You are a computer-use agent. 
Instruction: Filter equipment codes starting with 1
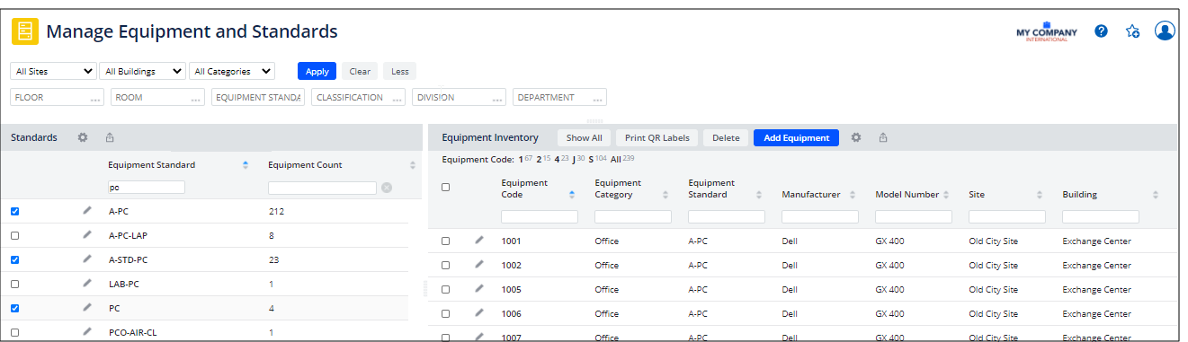coord(521,160)
